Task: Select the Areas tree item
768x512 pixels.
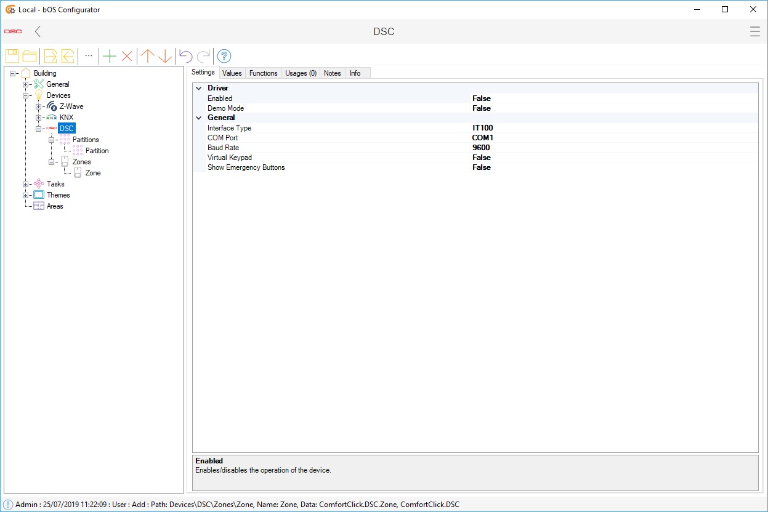Action: coord(55,206)
